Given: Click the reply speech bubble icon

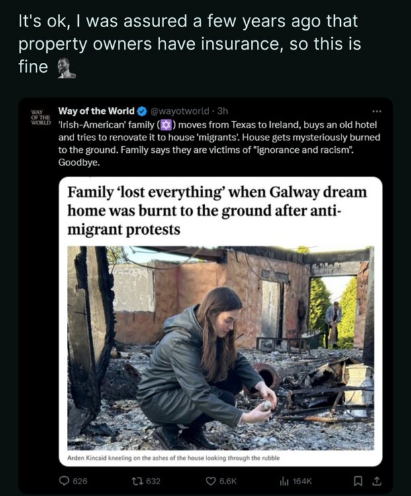Looking at the screenshot, I should click(64, 481).
